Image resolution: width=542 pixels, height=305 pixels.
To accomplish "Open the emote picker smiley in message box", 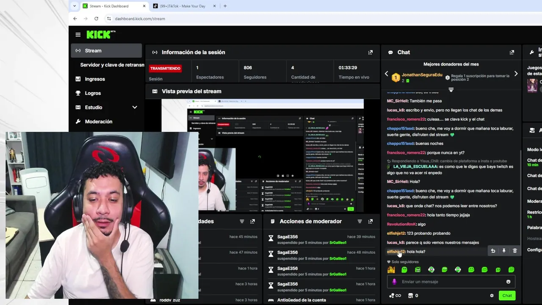I will click(508, 282).
